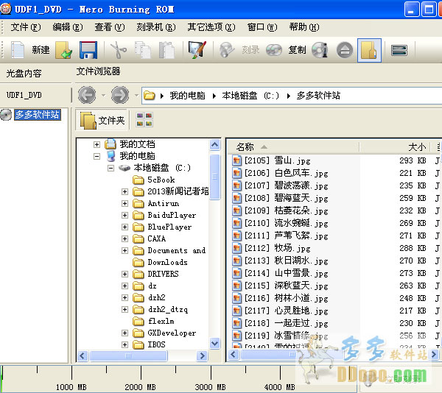The image size is (442, 393).
Task: Select the GXDeveloper folder
Action: [x=172, y=333]
